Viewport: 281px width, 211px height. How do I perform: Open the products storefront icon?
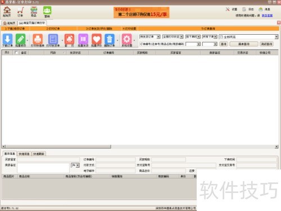point(34,12)
